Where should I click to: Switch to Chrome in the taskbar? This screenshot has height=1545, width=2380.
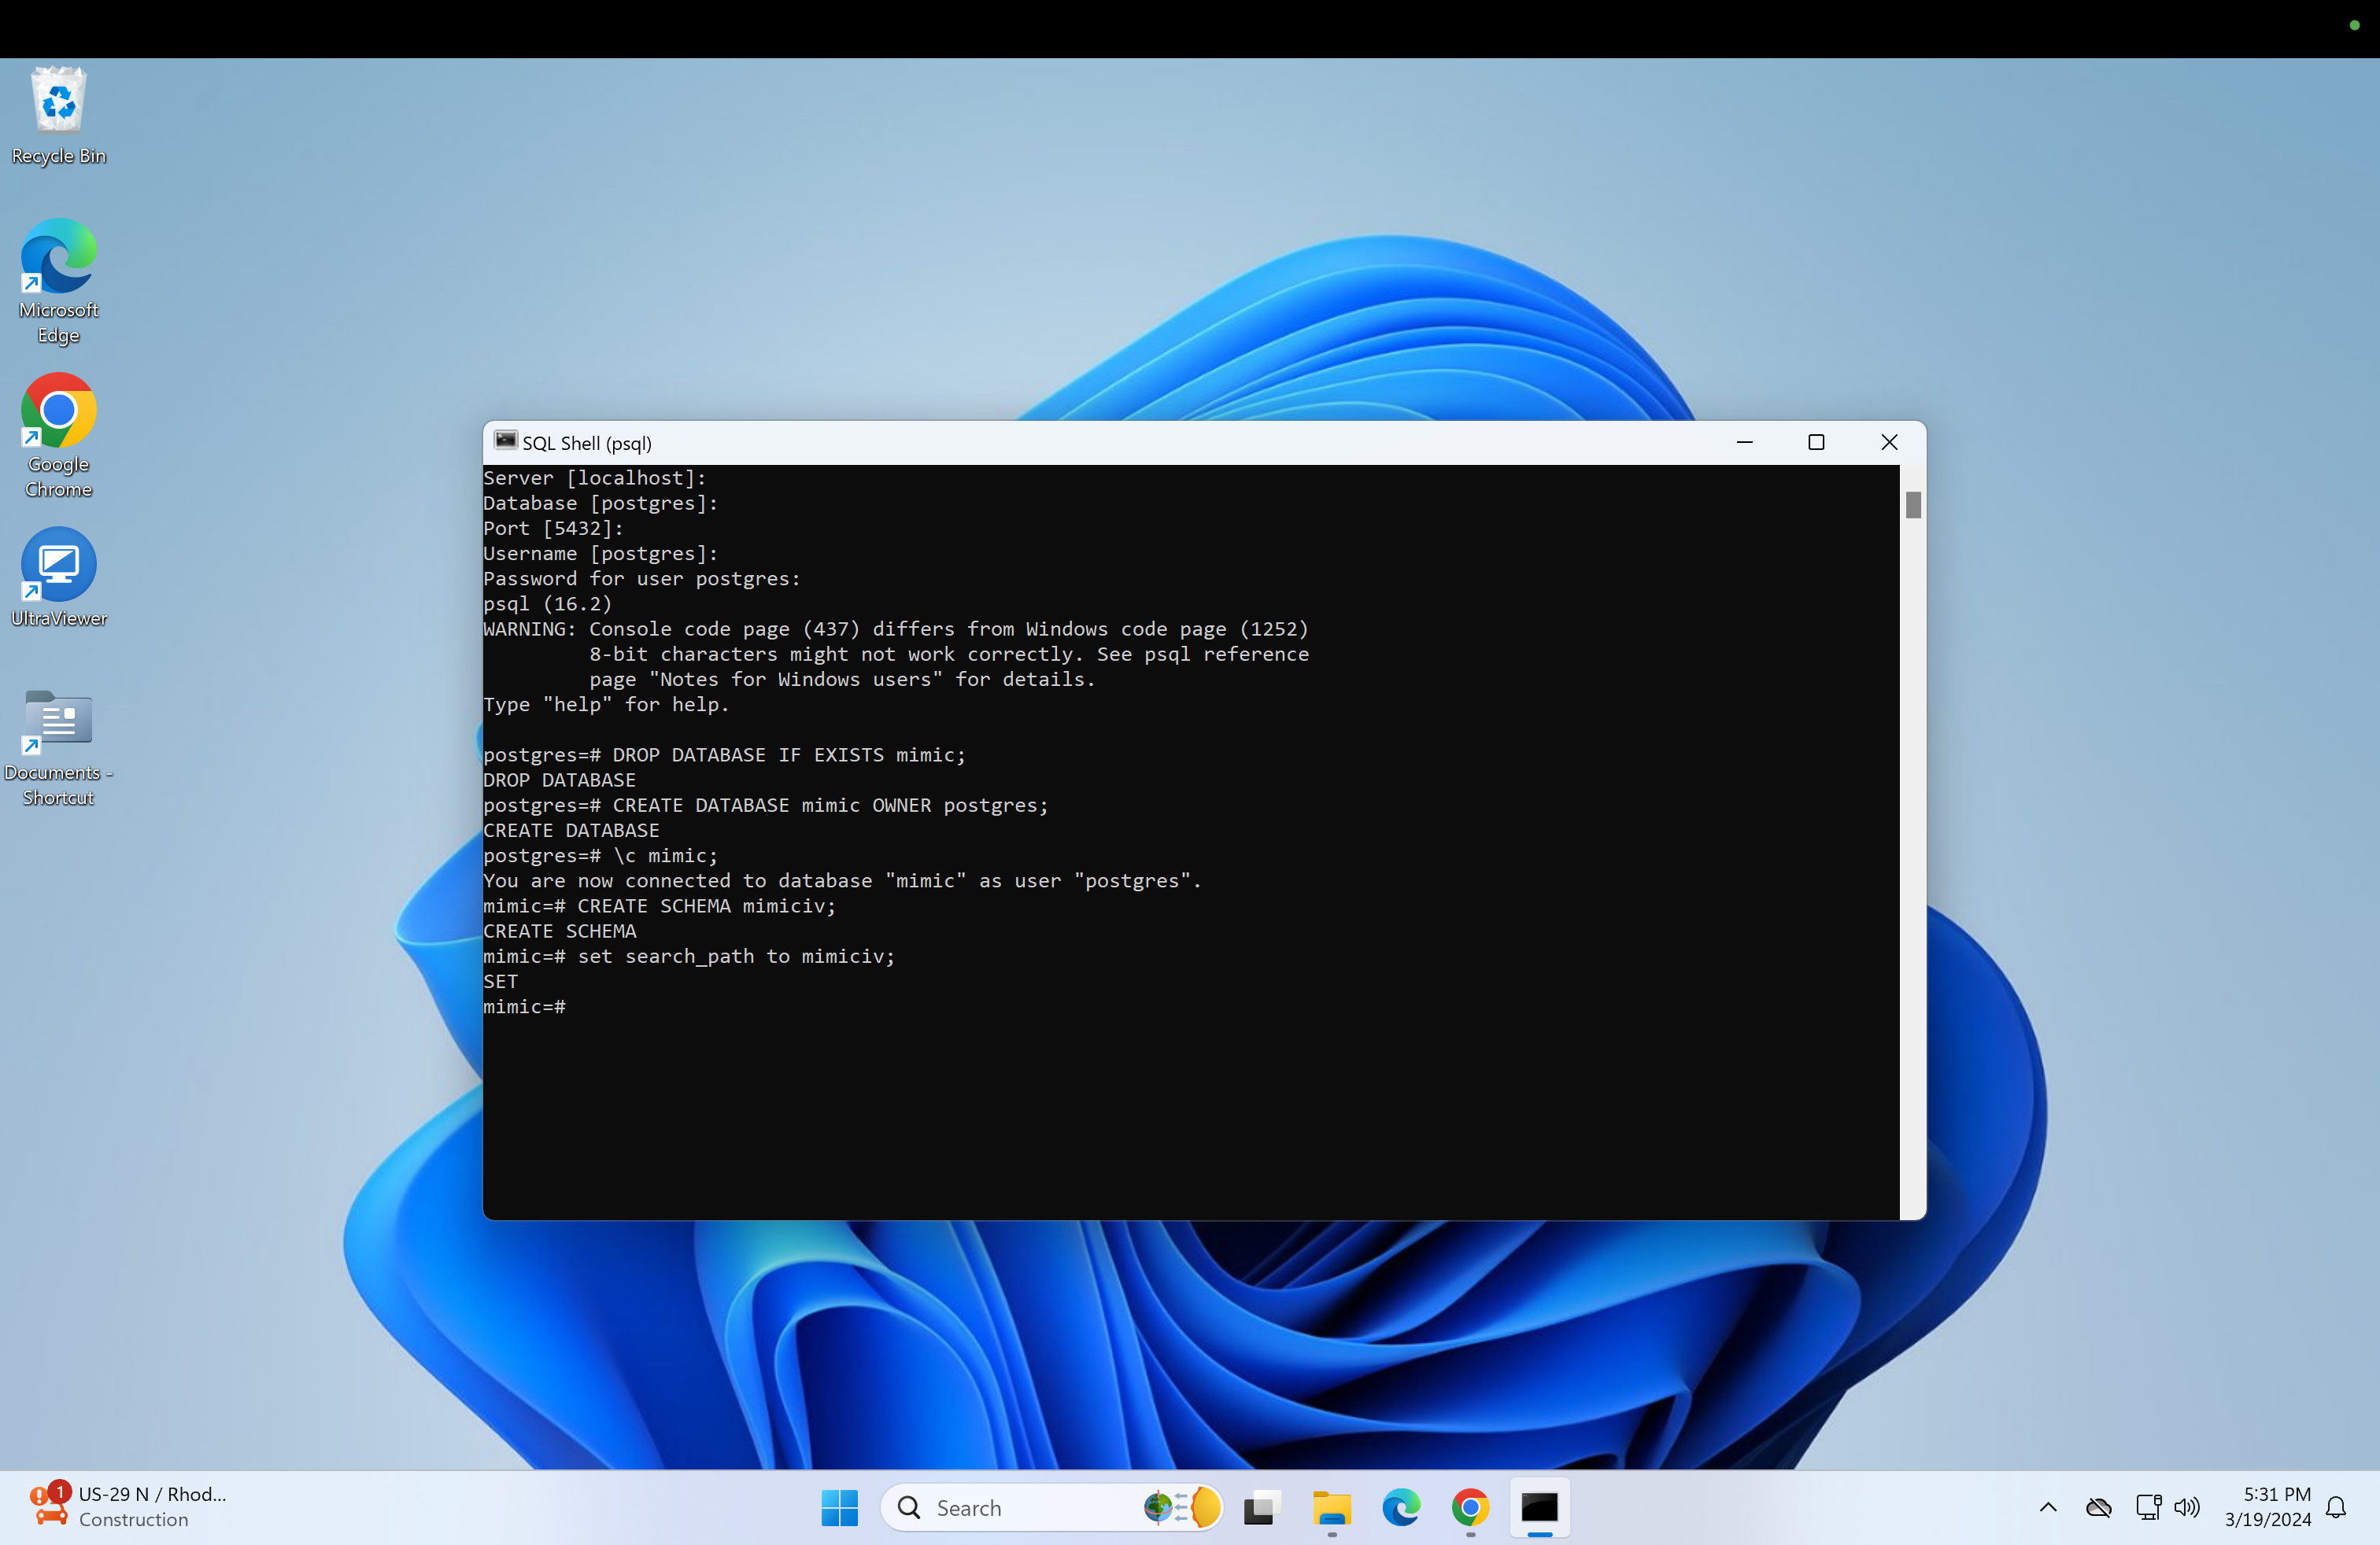pos(1470,1507)
